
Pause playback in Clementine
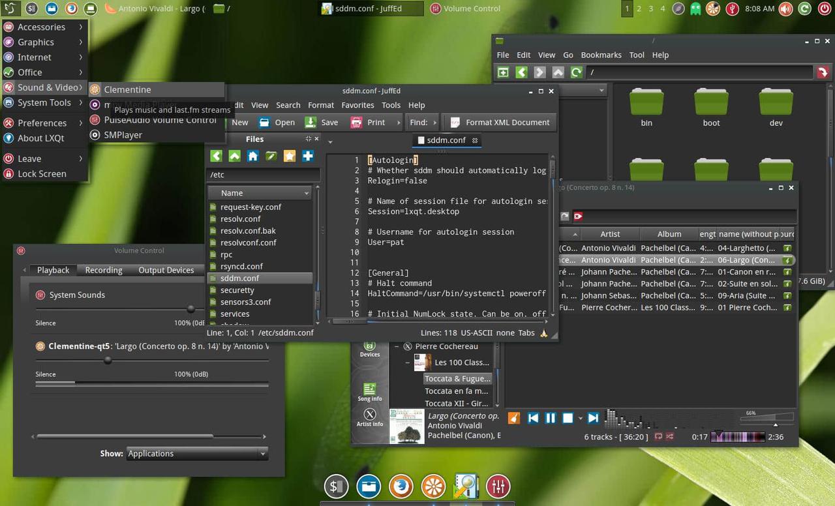[x=551, y=418]
